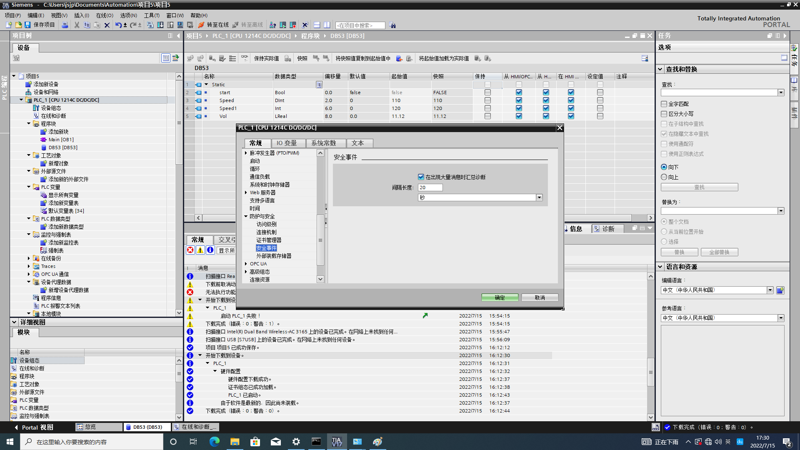Click the 间隔长度 input field
800x450 pixels.
pos(430,187)
